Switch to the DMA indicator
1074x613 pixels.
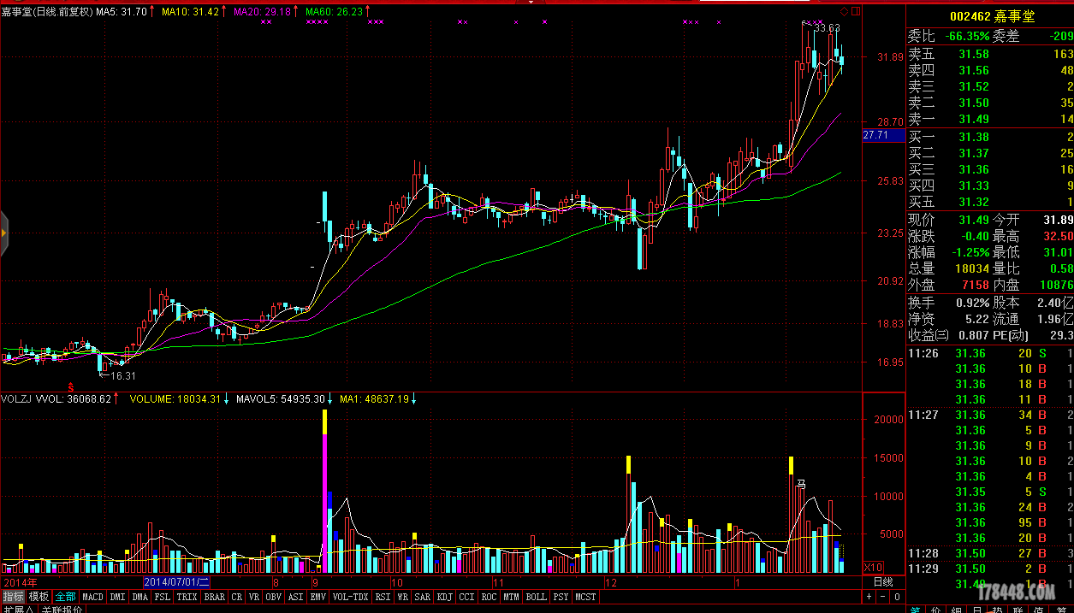[139, 597]
